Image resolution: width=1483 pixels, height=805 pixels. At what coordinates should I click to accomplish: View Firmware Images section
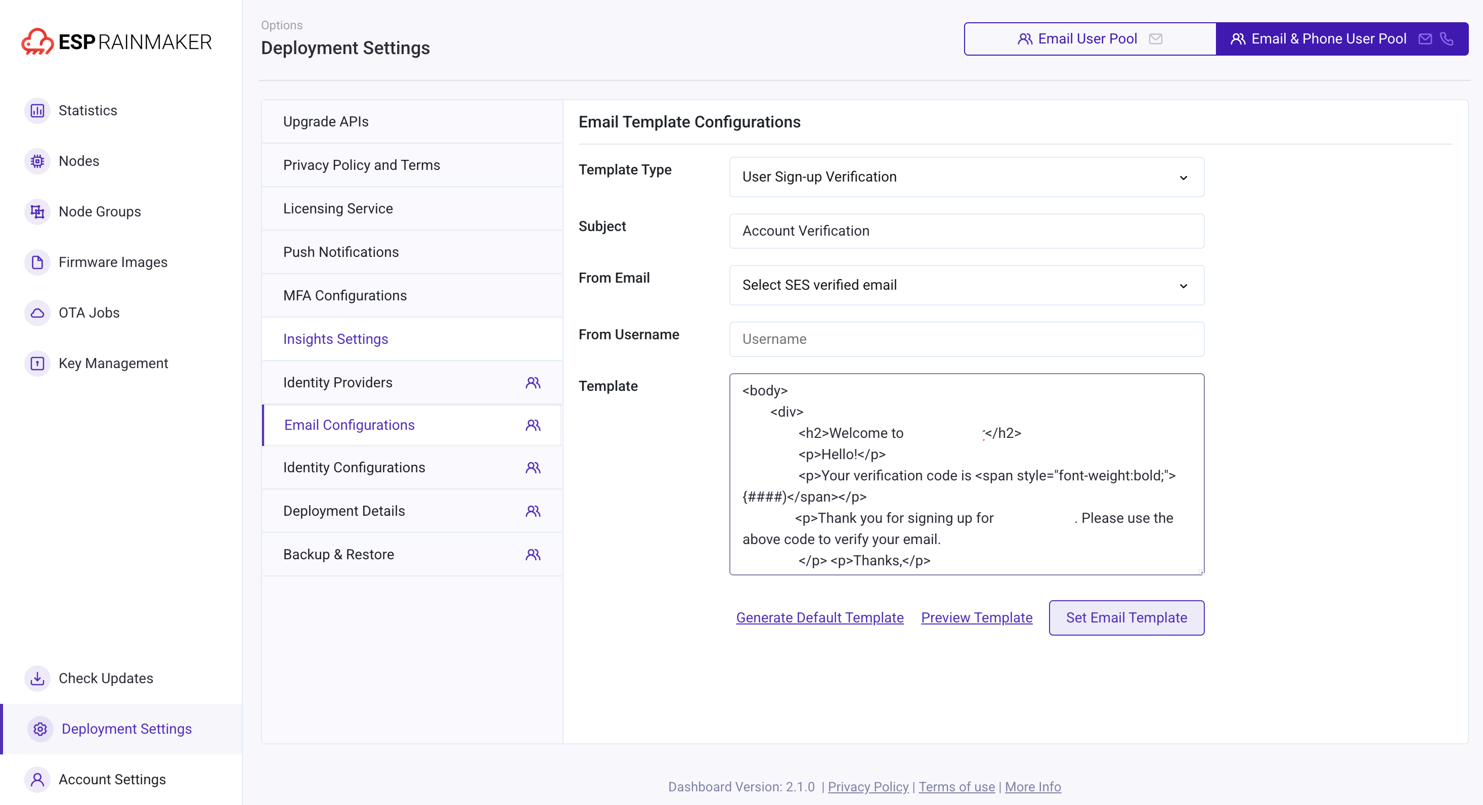pos(112,262)
